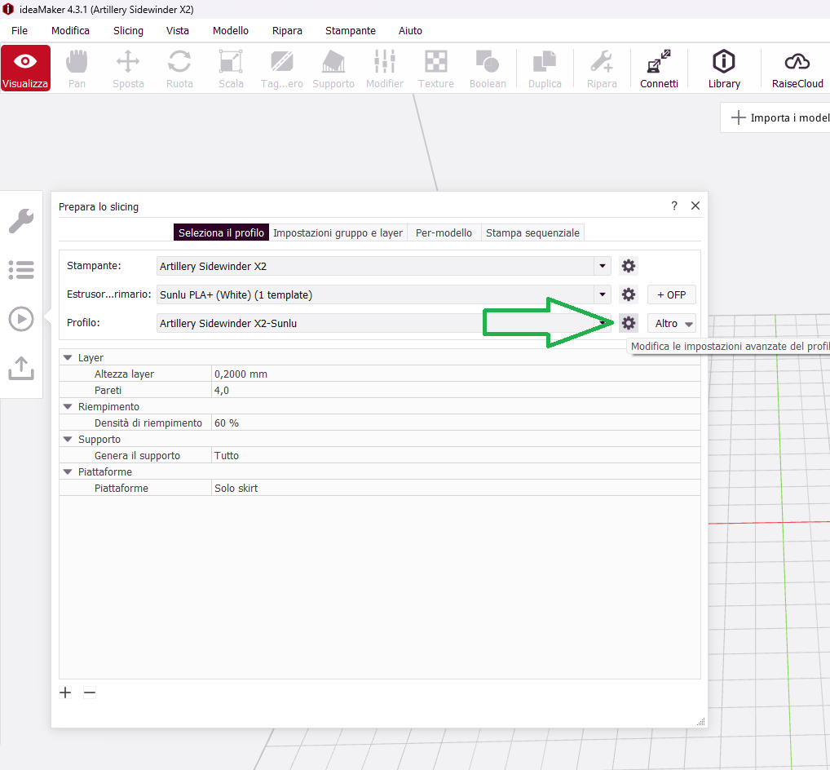The width and height of the screenshot is (830, 770).
Task: Edit the Altezza layer value 0,2000 mm
Action: point(456,374)
